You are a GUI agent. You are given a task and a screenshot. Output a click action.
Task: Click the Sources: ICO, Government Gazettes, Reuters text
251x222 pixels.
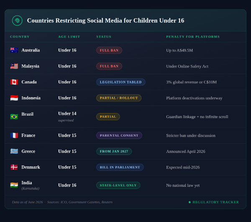click(80, 202)
